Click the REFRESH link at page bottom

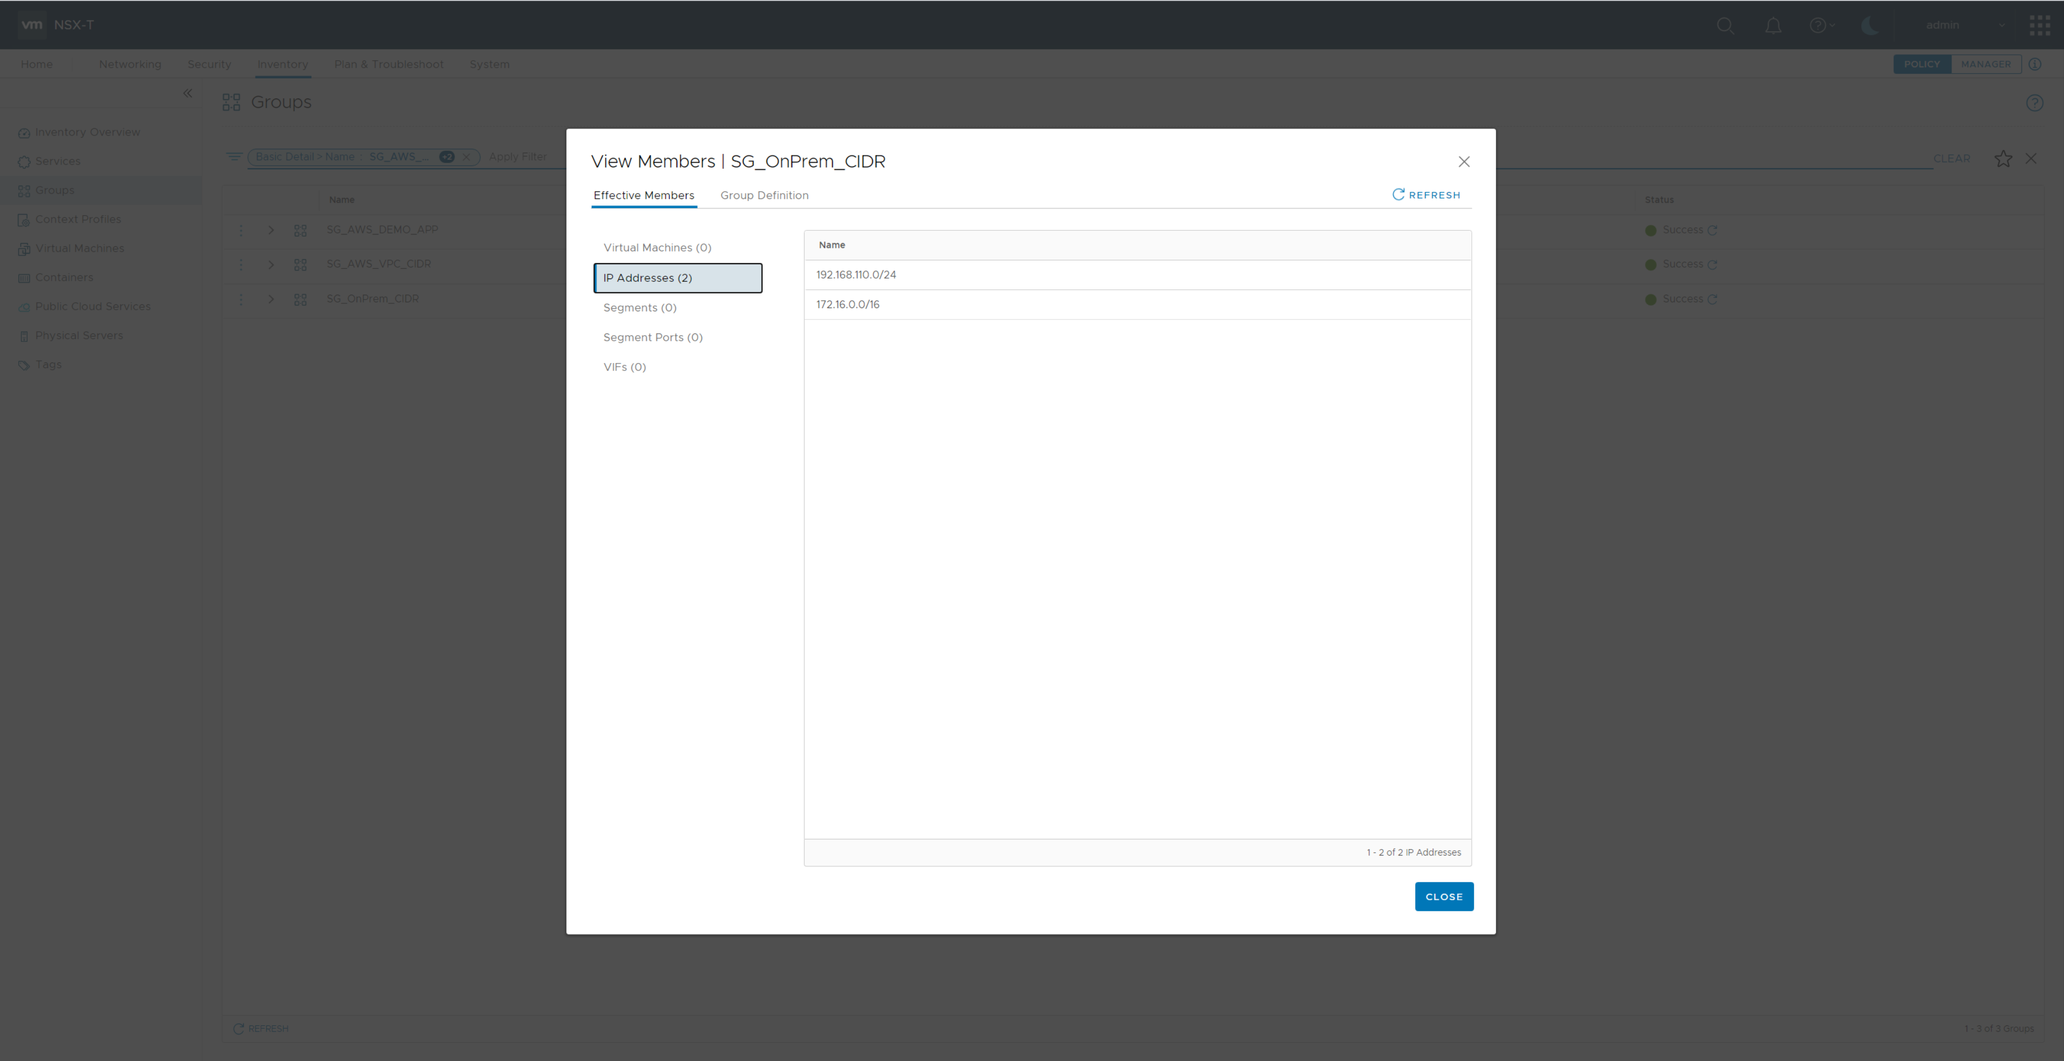pyautogui.click(x=260, y=1028)
